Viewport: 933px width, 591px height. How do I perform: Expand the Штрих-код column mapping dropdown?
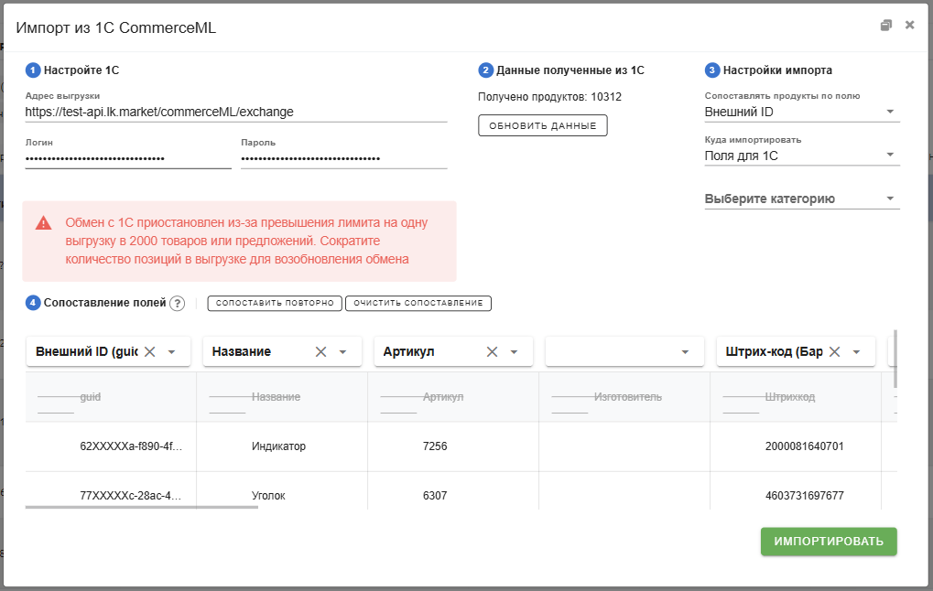857,352
